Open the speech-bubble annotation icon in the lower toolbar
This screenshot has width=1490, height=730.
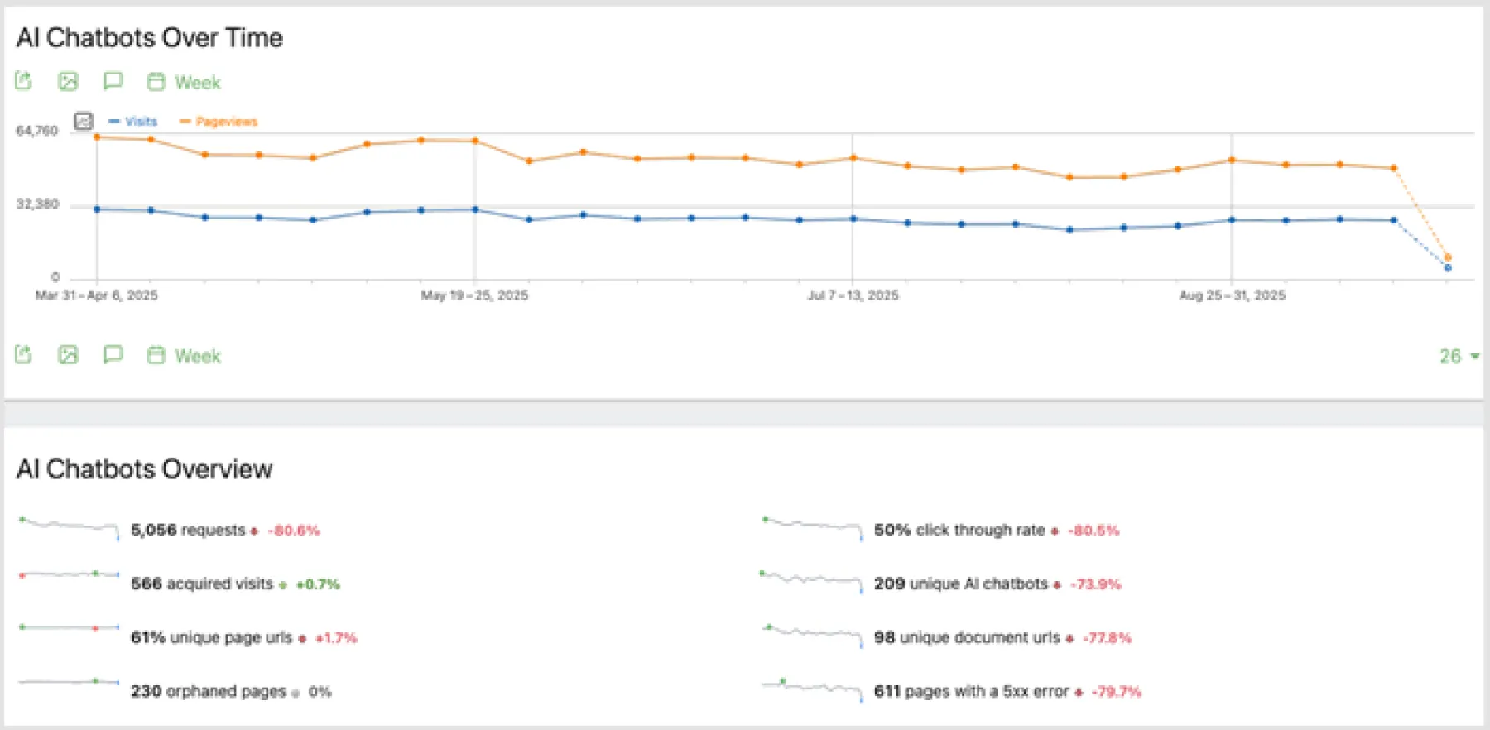(x=113, y=355)
